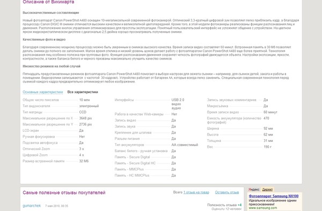This screenshot has width=322, height=211.
Task: Click the 31 мм thickness value
Action: (268, 141)
